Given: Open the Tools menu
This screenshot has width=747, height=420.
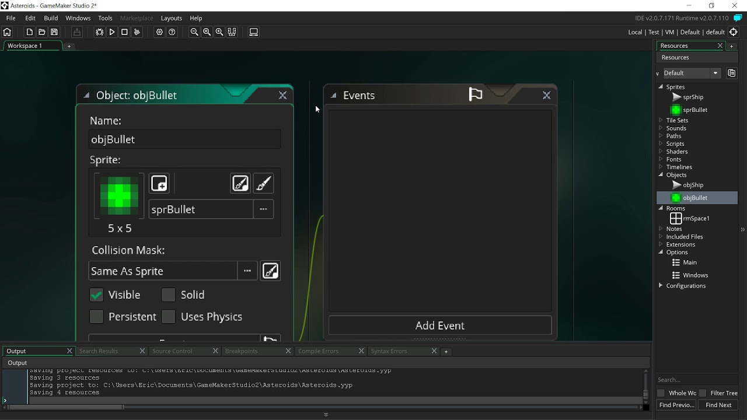Looking at the screenshot, I should [105, 18].
